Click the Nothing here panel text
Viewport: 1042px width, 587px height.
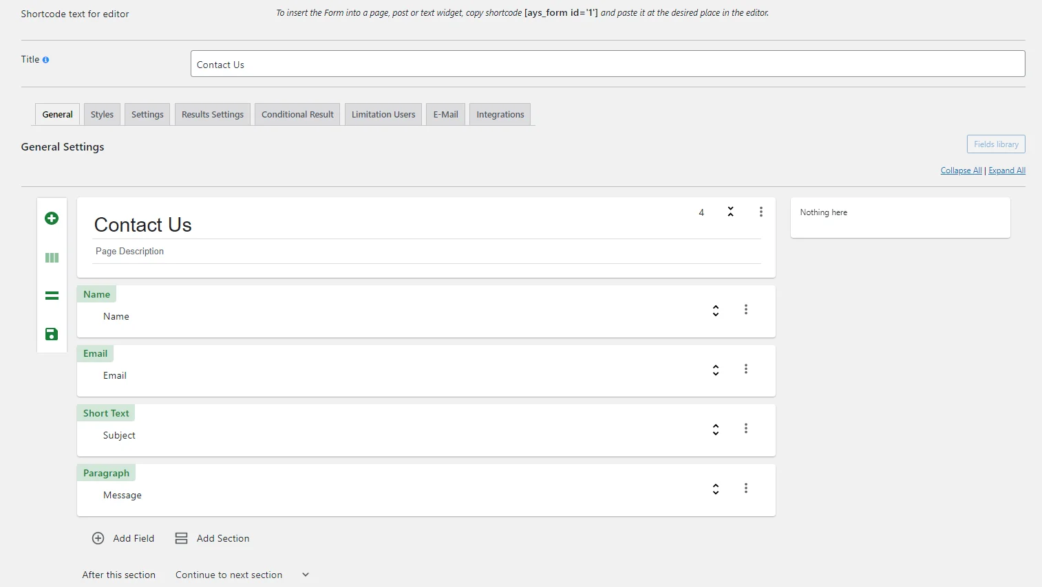click(x=823, y=212)
